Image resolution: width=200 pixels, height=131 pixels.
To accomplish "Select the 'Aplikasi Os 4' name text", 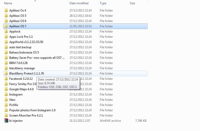I will [18, 10].
